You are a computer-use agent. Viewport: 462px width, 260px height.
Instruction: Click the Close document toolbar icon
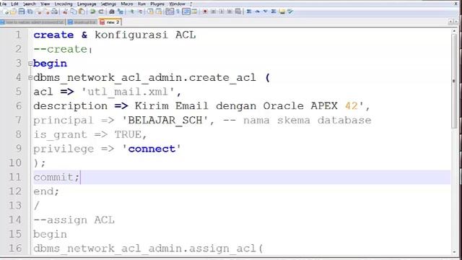[38, 12]
